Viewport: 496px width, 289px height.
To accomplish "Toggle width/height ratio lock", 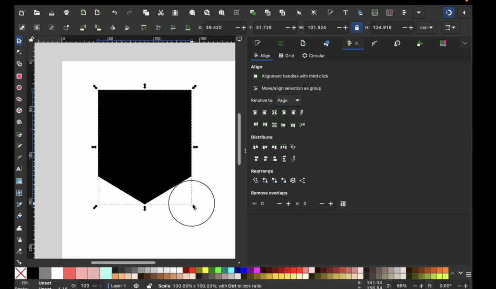I will 356,28.
